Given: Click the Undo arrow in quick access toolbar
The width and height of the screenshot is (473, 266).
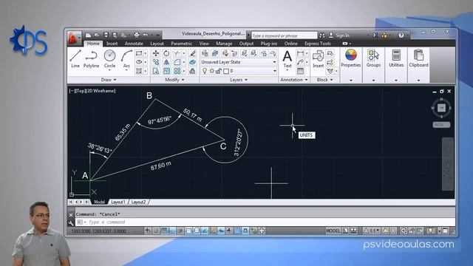Looking at the screenshot, I should pyautogui.click(x=146, y=35).
